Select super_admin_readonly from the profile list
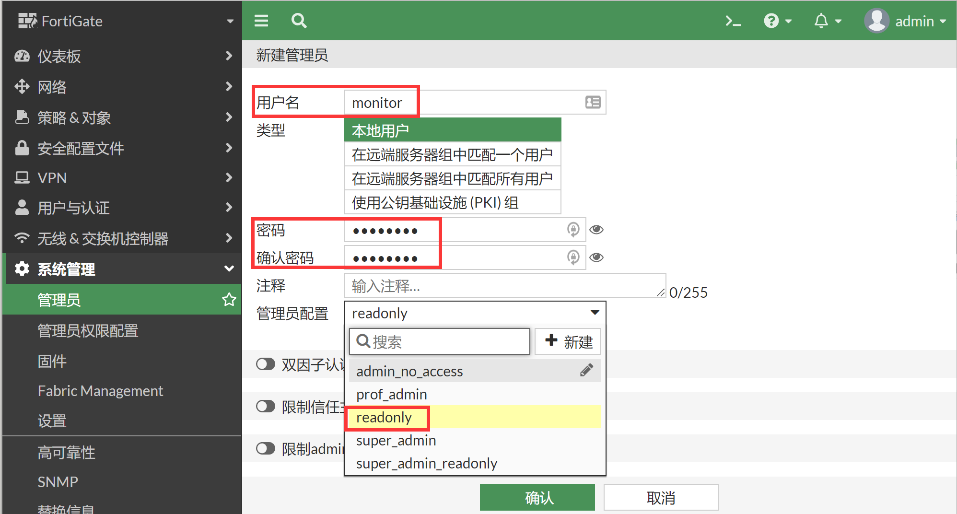 pos(427,463)
